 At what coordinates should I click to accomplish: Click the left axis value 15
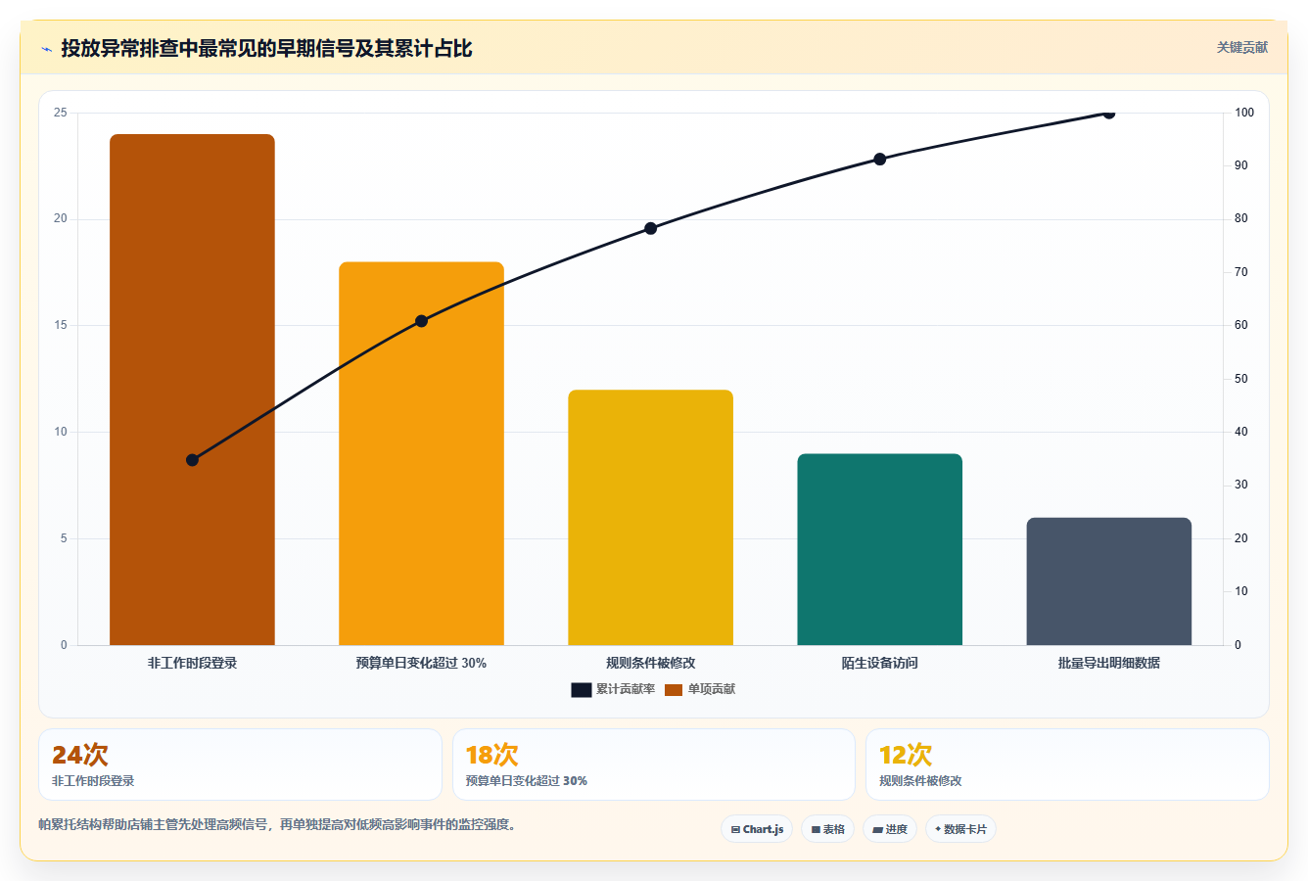[61, 325]
